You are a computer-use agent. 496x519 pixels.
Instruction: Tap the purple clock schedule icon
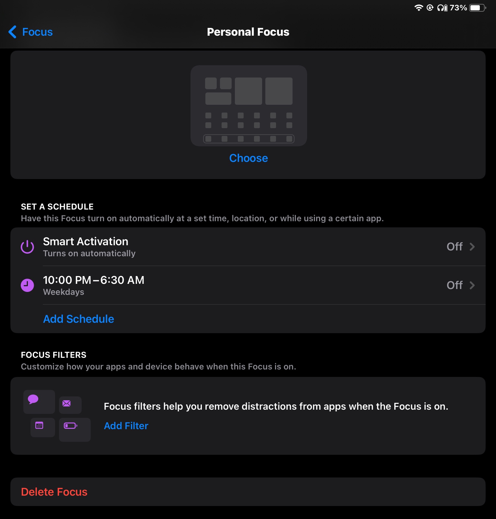tap(27, 285)
